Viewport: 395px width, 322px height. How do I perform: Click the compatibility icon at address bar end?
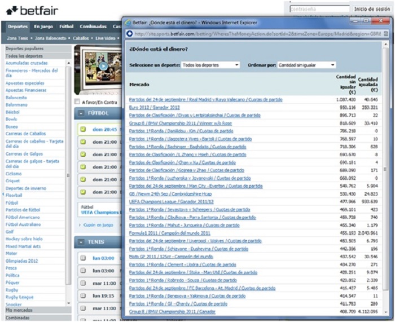[x=385, y=34]
